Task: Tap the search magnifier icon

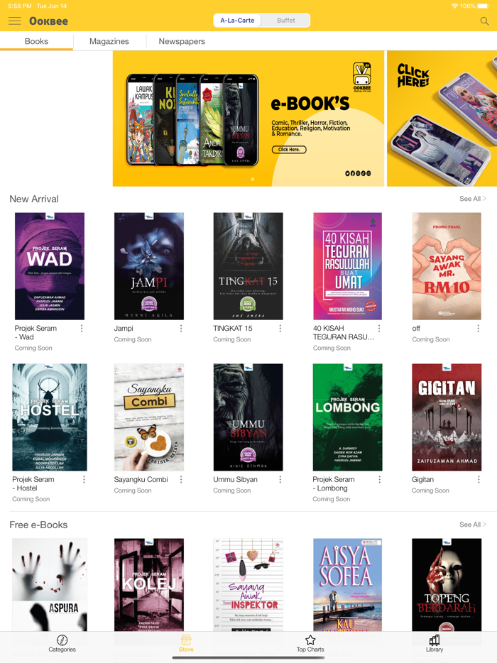Action: (484, 21)
